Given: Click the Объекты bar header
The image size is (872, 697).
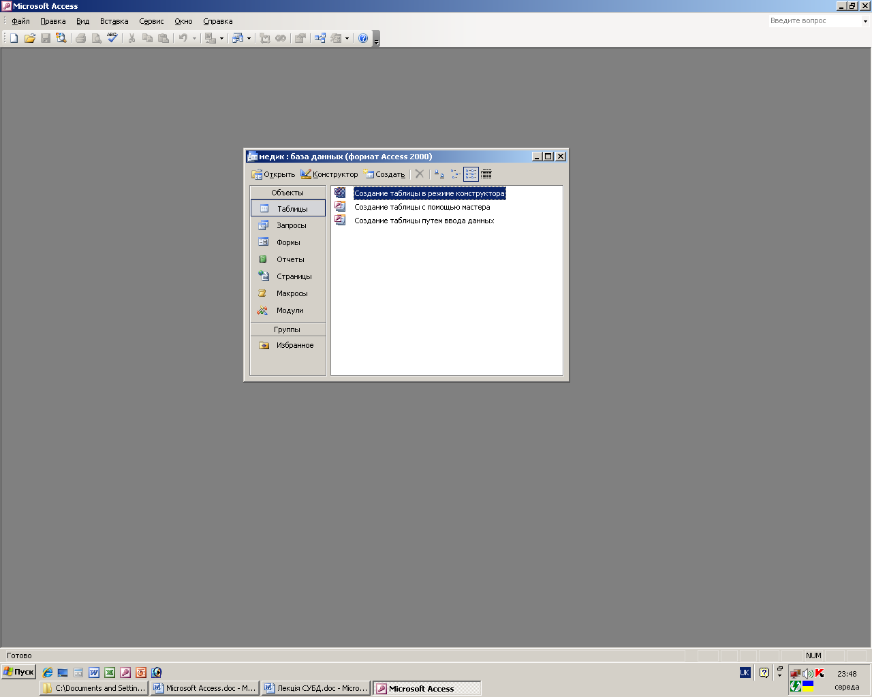Looking at the screenshot, I should [x=287, y=193].
